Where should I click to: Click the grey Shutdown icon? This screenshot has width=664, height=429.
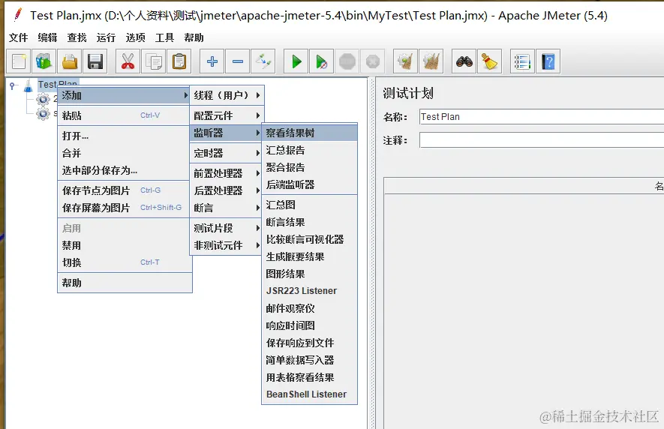[373, 61]
